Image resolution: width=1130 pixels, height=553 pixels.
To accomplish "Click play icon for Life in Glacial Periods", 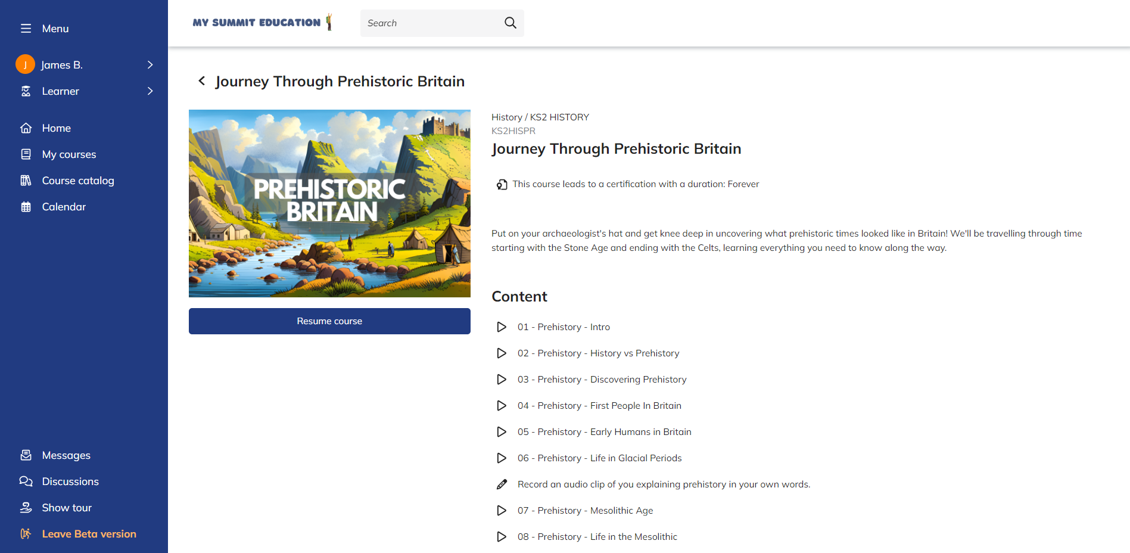I will coord(502,458).
